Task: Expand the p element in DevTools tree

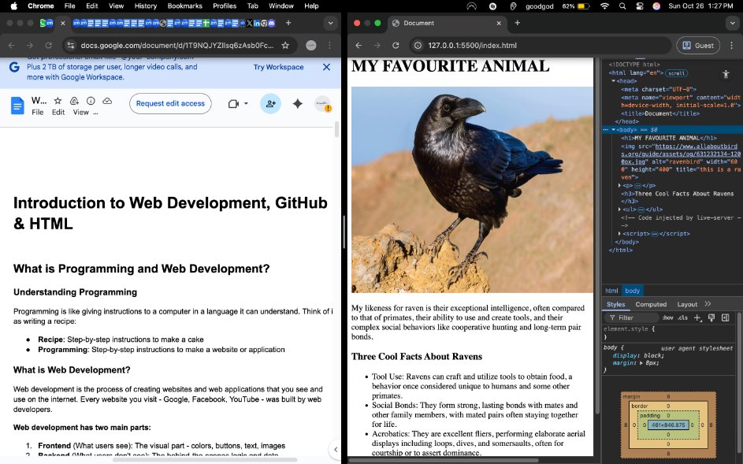Action: [620, 186]
